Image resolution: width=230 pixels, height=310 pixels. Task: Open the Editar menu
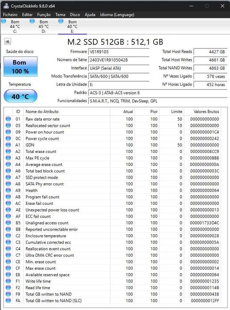pos(28,15)
